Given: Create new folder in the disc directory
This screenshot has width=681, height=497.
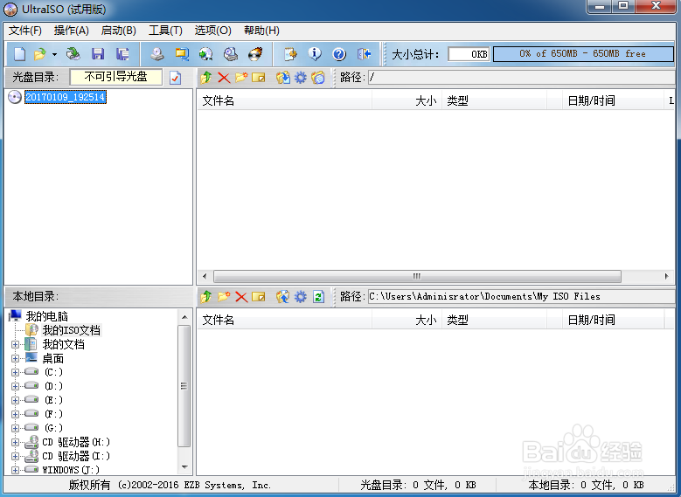Looking at the screenshot, I should pos(241,78).
